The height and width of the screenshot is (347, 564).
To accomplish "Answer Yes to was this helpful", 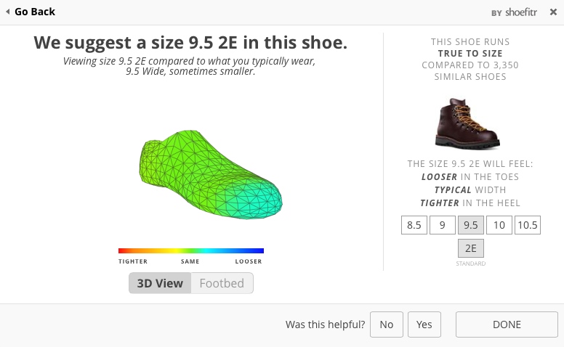I will [424, 324].
